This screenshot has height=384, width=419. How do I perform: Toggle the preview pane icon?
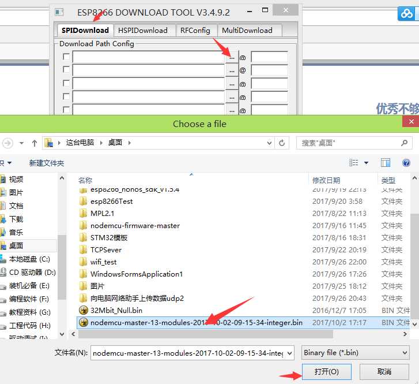click(386, 162)
